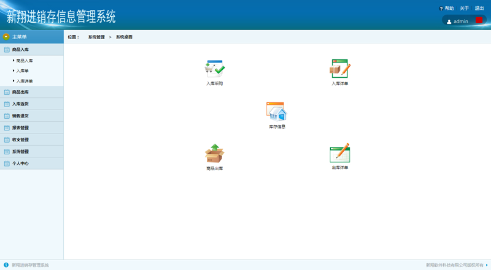
Task: Open the 商品出库 box icon
Action: tap(215, 153)
